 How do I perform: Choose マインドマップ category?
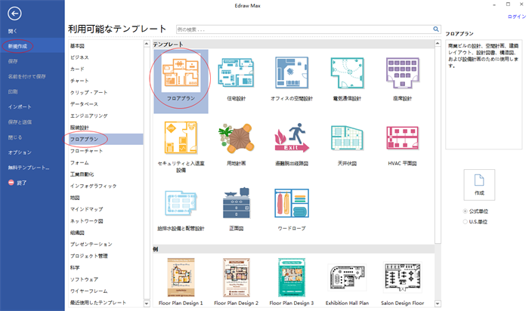pos(89,208)
